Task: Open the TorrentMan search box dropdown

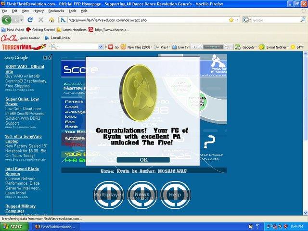Action: click(x=101, y=47)
